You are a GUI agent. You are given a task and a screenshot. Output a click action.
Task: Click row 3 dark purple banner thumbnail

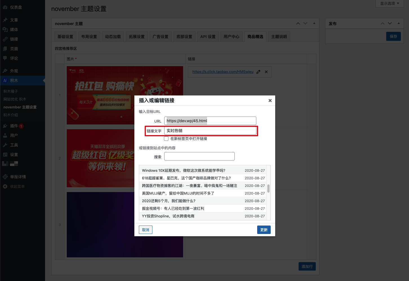(x=125, y=225)
